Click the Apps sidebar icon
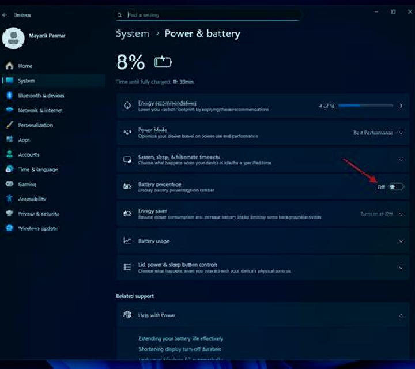The image size is (415, 369). 10,139
